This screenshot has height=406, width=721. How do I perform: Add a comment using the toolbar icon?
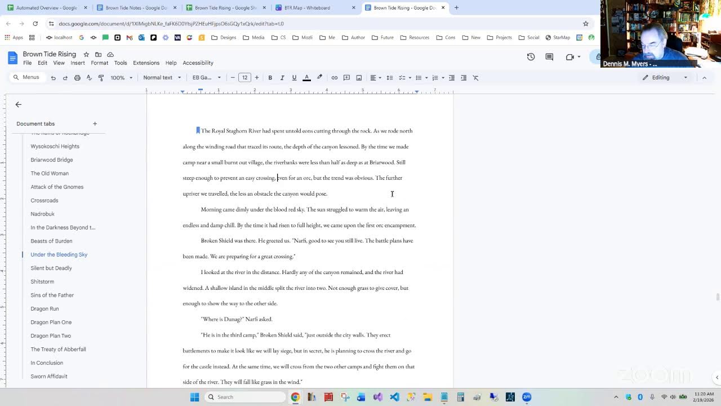coord(347,78)
